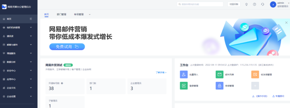Add a shortcut with the gray plus tile
290x108 pixels.
coord(255,85)
